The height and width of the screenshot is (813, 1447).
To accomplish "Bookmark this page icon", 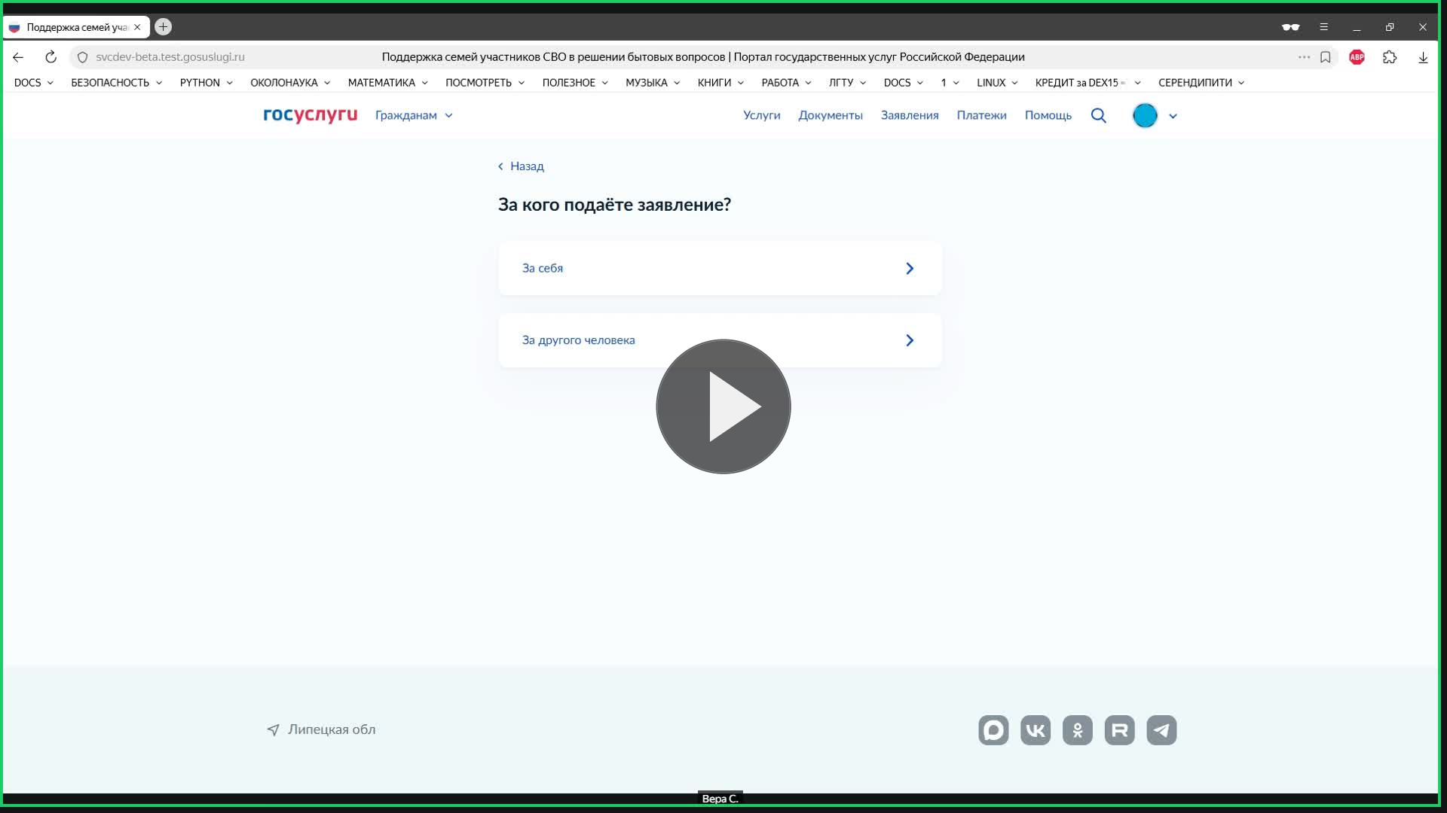I will click(1325, 57).
